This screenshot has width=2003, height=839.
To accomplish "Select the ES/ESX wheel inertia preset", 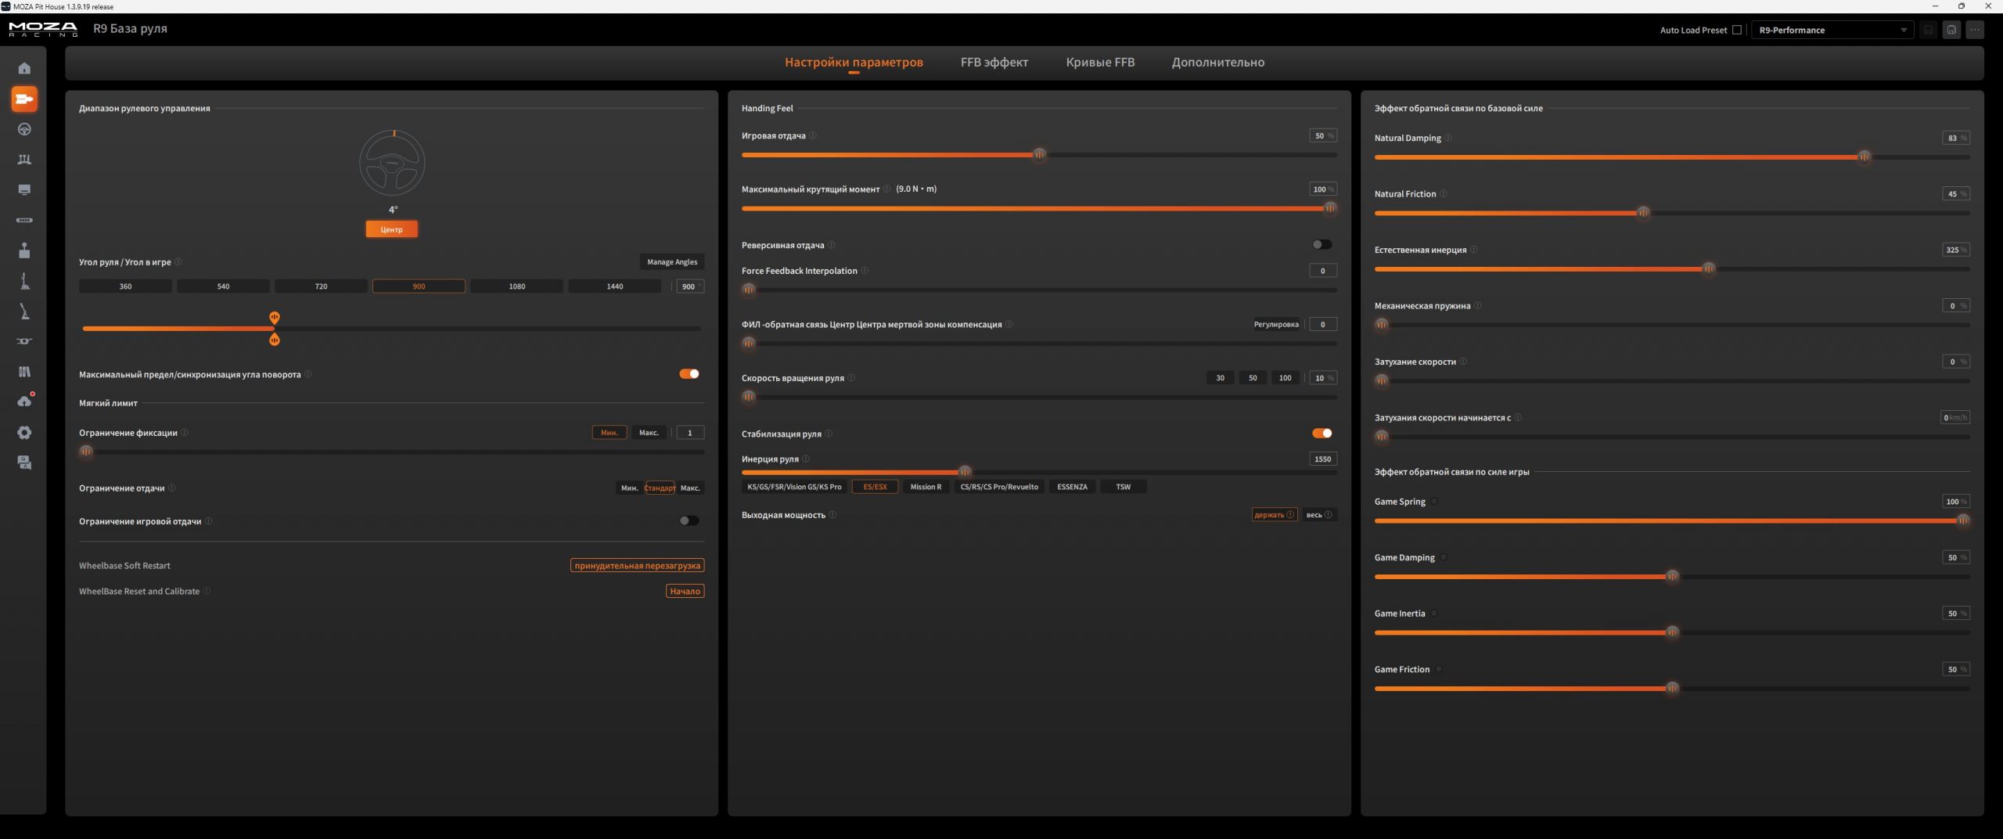I will point(875,487).
